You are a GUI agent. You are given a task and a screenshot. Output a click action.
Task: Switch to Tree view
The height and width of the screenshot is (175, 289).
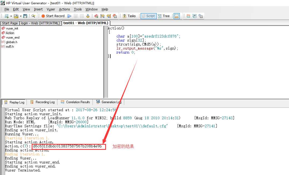[x=164, y=16]
